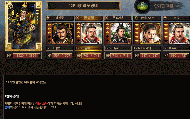Image resolution: width=190 pixels, height=119 pixels.
Task: Click faction emblem beside 은빛가호 name
Action: (x=106, y=18)
